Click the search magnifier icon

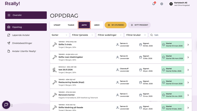[151, 35]
